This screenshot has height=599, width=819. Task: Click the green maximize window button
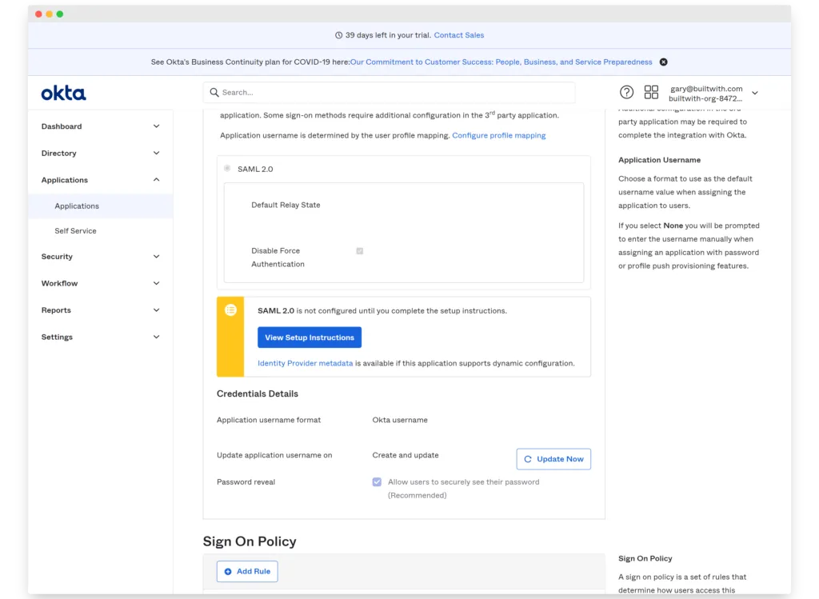tap(60, 14)
